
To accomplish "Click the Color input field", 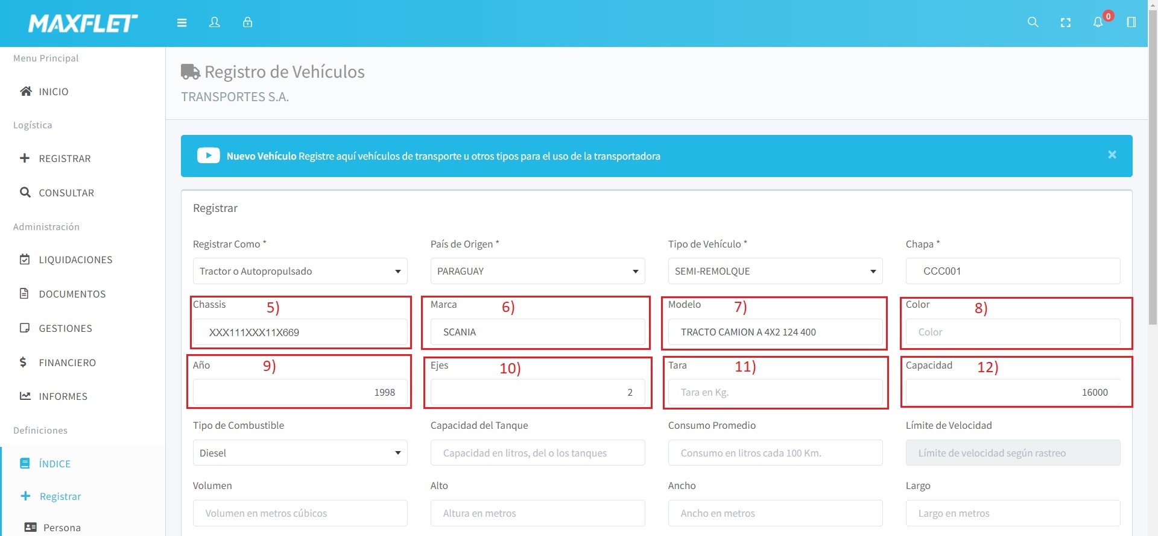I will (1013, 332).
